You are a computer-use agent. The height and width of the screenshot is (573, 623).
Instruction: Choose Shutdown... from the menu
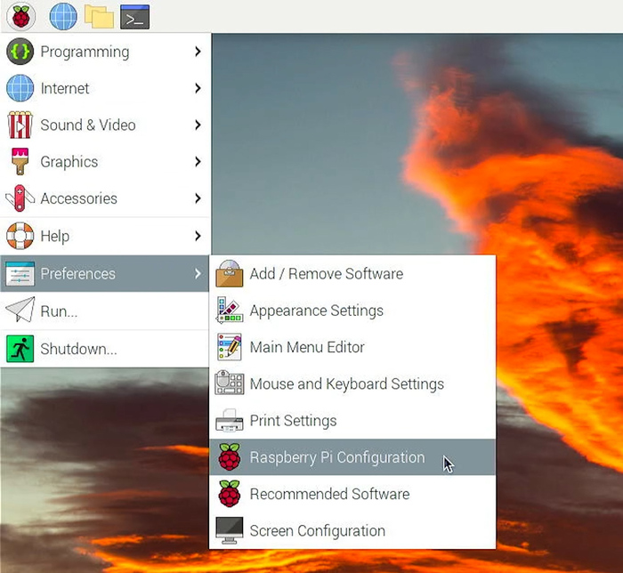105,349
